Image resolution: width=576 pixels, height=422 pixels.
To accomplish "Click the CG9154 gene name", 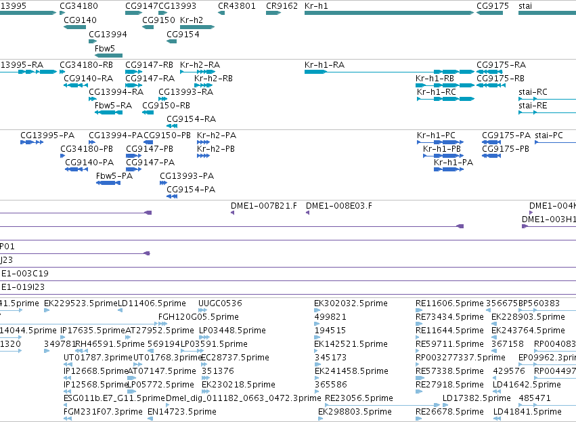I will 183,34.
